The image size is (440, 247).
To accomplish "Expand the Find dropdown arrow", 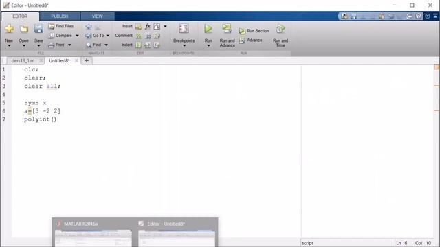I will (106, 45).
